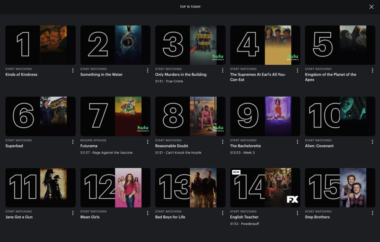Select the number 4 Supremes thumbnail

click(265, 45)
